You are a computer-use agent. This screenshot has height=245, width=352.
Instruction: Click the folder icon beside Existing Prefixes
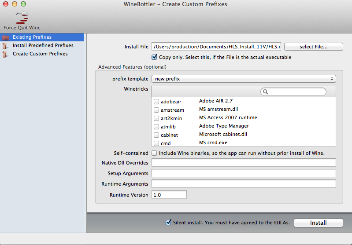point(6,37)
